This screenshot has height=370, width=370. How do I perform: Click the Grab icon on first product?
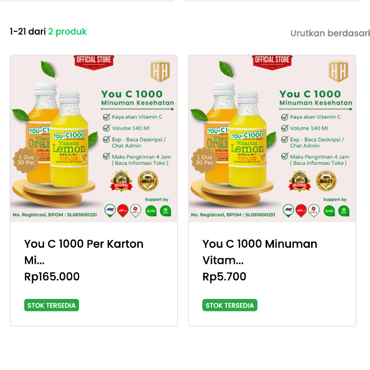point(151,211)
